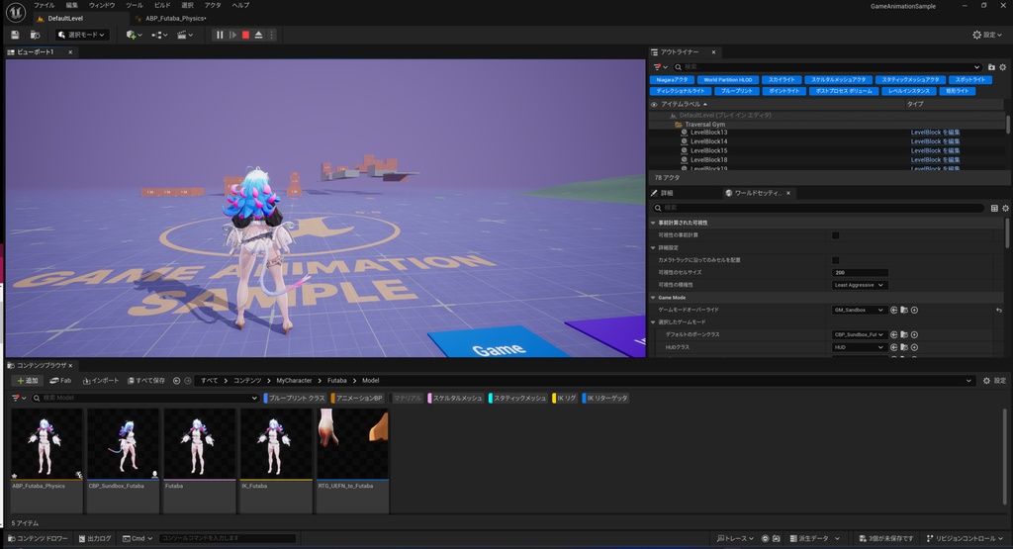Screen dimensions: 1013x549
Task: Open the blueprints toolbar dropdown
Action: [x=159, y=35]
